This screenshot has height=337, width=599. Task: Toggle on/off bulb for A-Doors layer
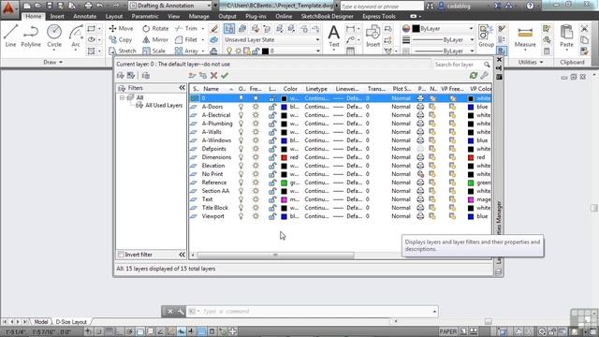tap(241, 107)
